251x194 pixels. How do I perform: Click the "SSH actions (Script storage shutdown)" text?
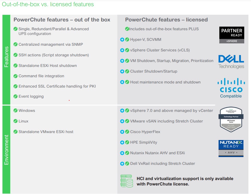(x=54, y=55)
